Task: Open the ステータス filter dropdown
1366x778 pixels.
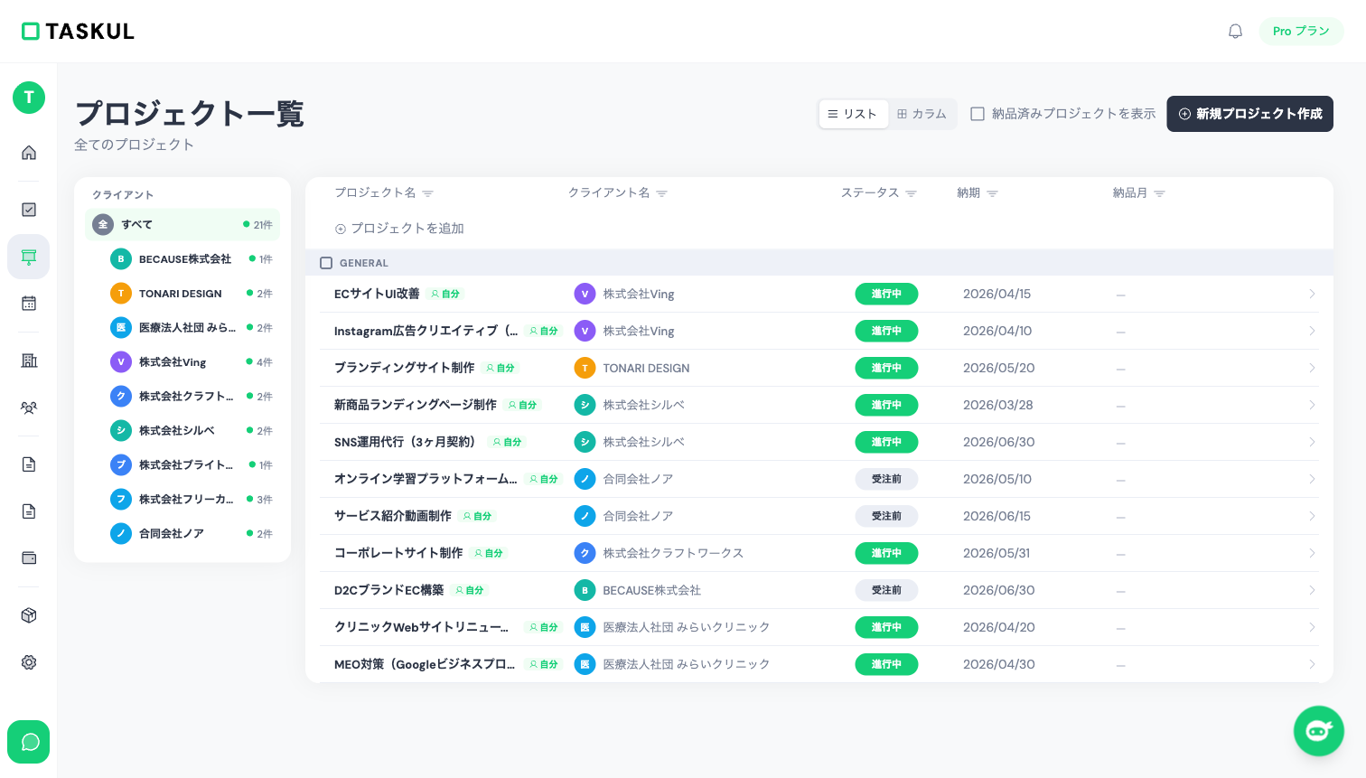Action: coord(911,192)
